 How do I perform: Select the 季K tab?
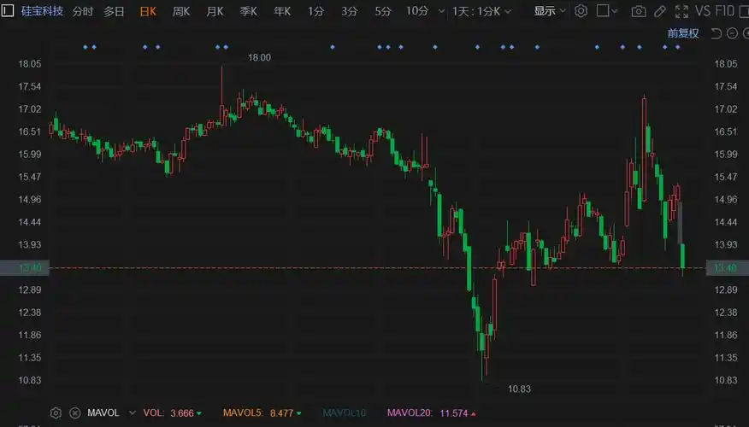249,11
